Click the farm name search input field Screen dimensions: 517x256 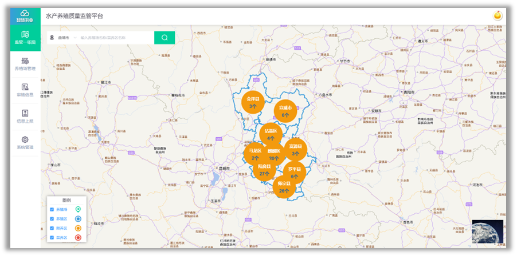(x=115, y=38)
